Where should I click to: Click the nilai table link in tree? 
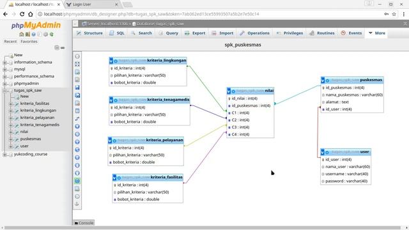pyautogui.click(x=24, y=132)
